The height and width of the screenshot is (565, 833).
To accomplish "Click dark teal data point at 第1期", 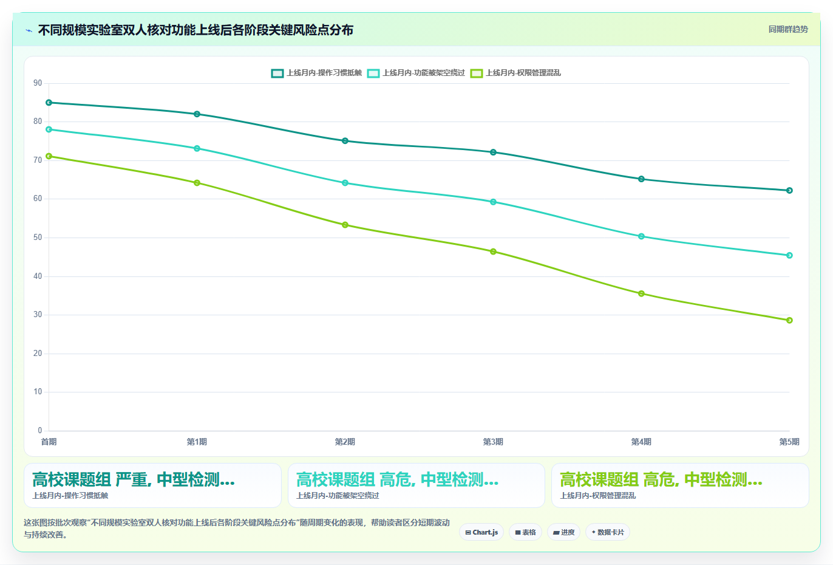I will click(197, 114).
